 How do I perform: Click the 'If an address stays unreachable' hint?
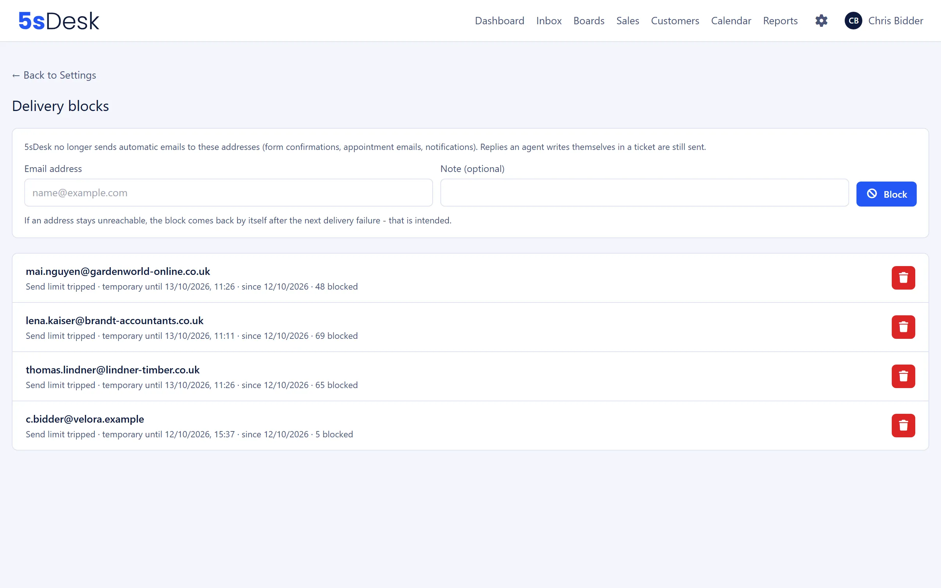tap(238, 220)
